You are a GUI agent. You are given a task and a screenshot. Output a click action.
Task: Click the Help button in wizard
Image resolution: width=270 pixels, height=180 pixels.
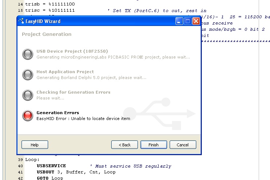pyautogui.click(x=35, y=145)
